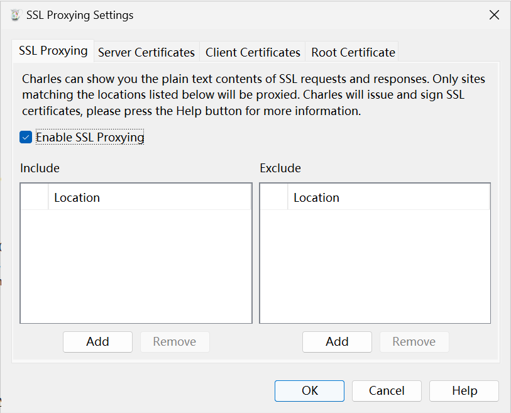The image size is (511, 413).
Task: Open the Client Certificates tab
Action: [x=253, y=52]
